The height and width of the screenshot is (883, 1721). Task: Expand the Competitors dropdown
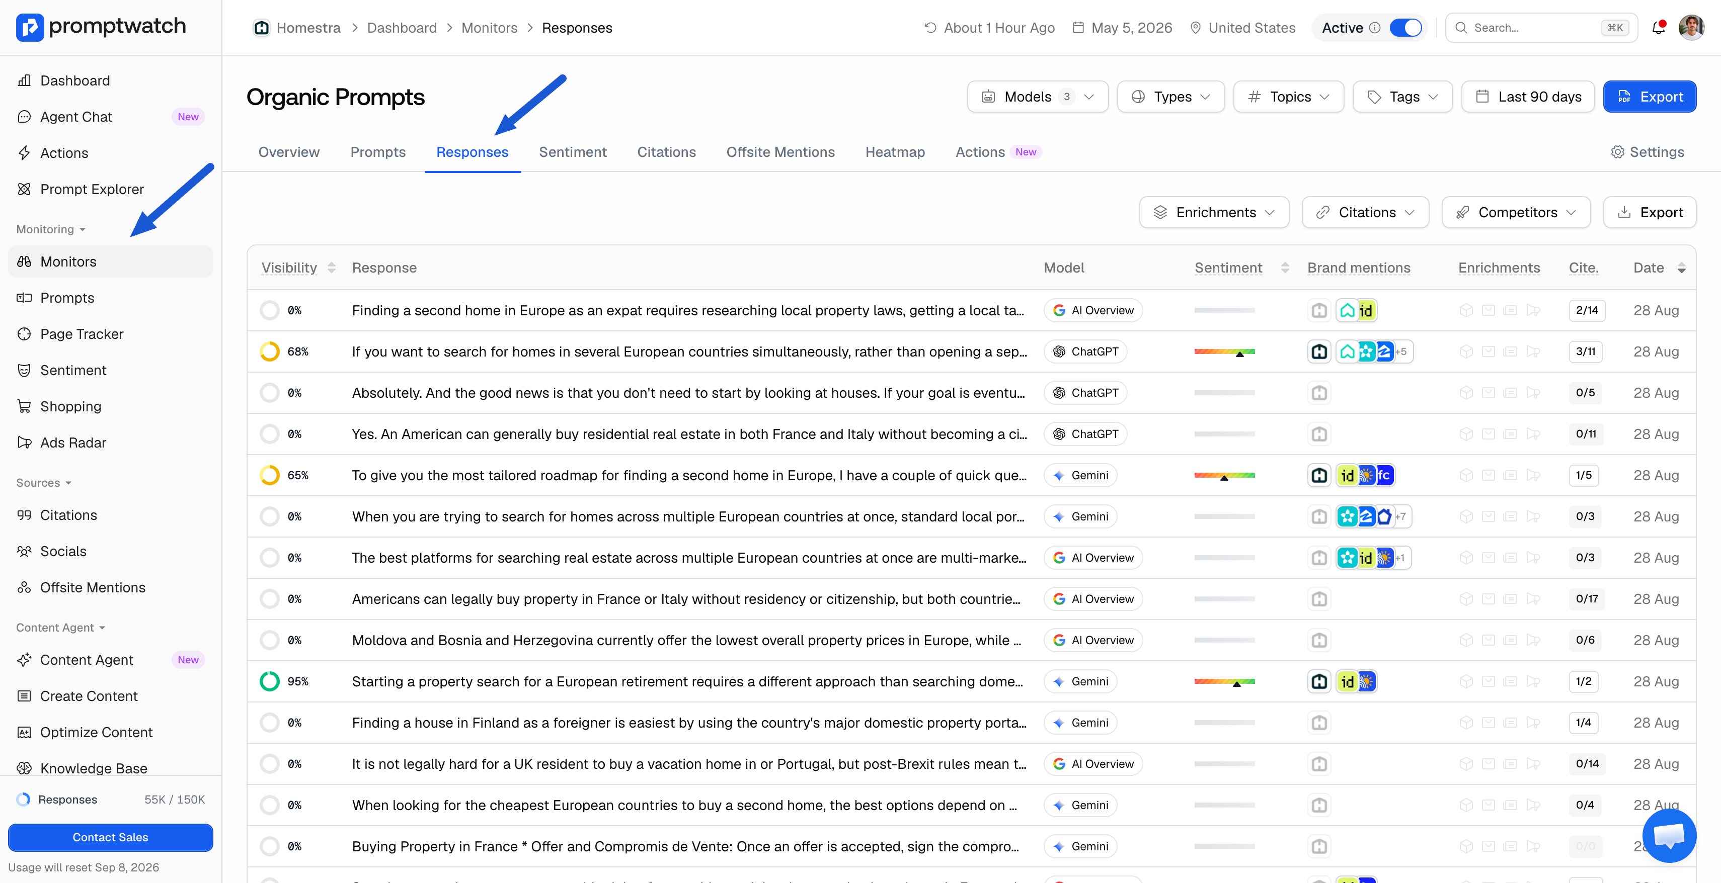pos(1516,212)
